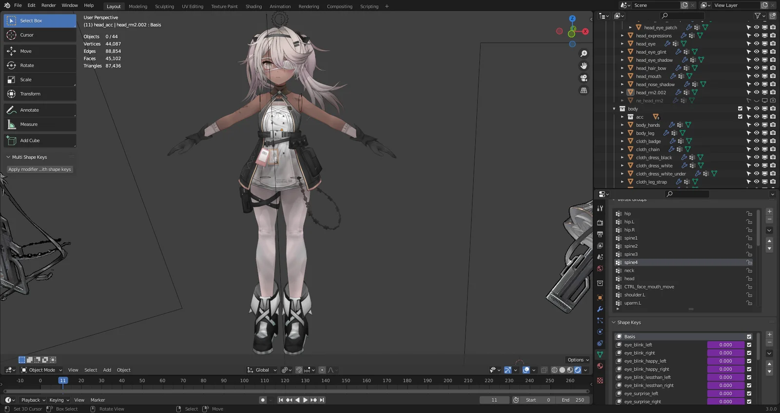780x413 pixels.
Task: Switch to Sculpting workspace tab
Action: [x=164, y=6]
